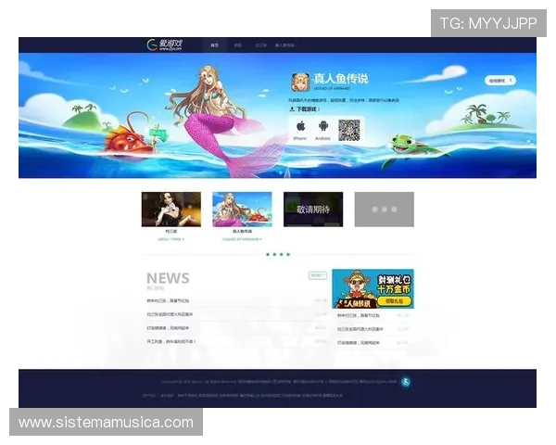
Task: Click the round blue icon in footer
Action: click(405, 382)
